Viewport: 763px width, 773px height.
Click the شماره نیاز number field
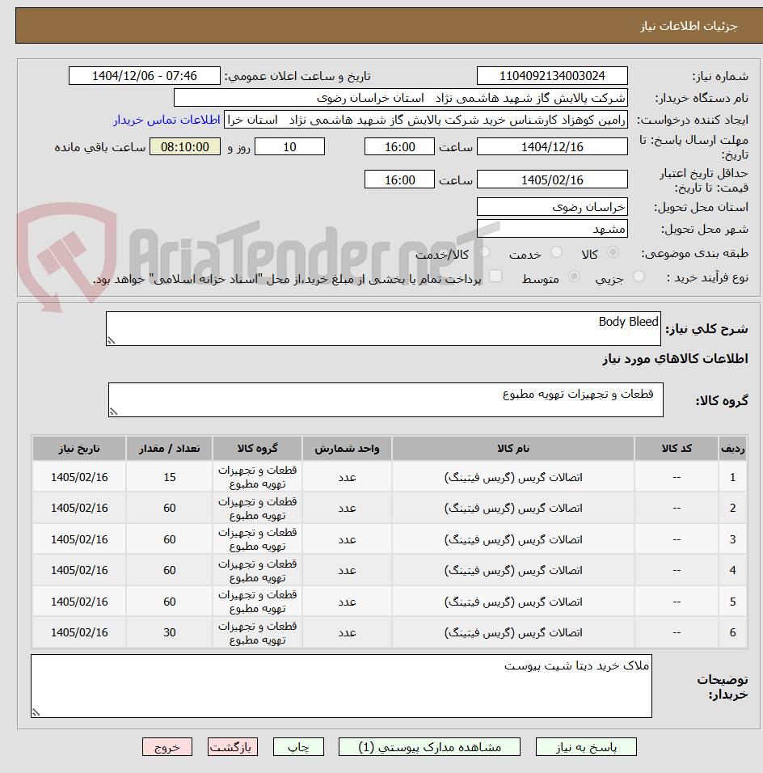pos(552,76)
